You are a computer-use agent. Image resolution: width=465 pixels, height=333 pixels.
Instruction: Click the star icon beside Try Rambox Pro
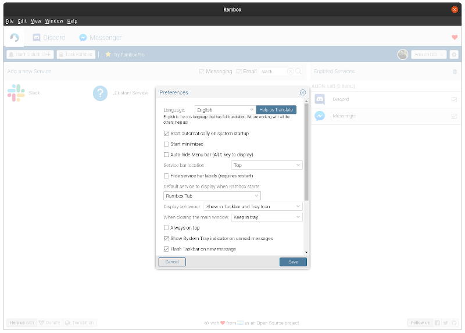(x=108, y=54)
